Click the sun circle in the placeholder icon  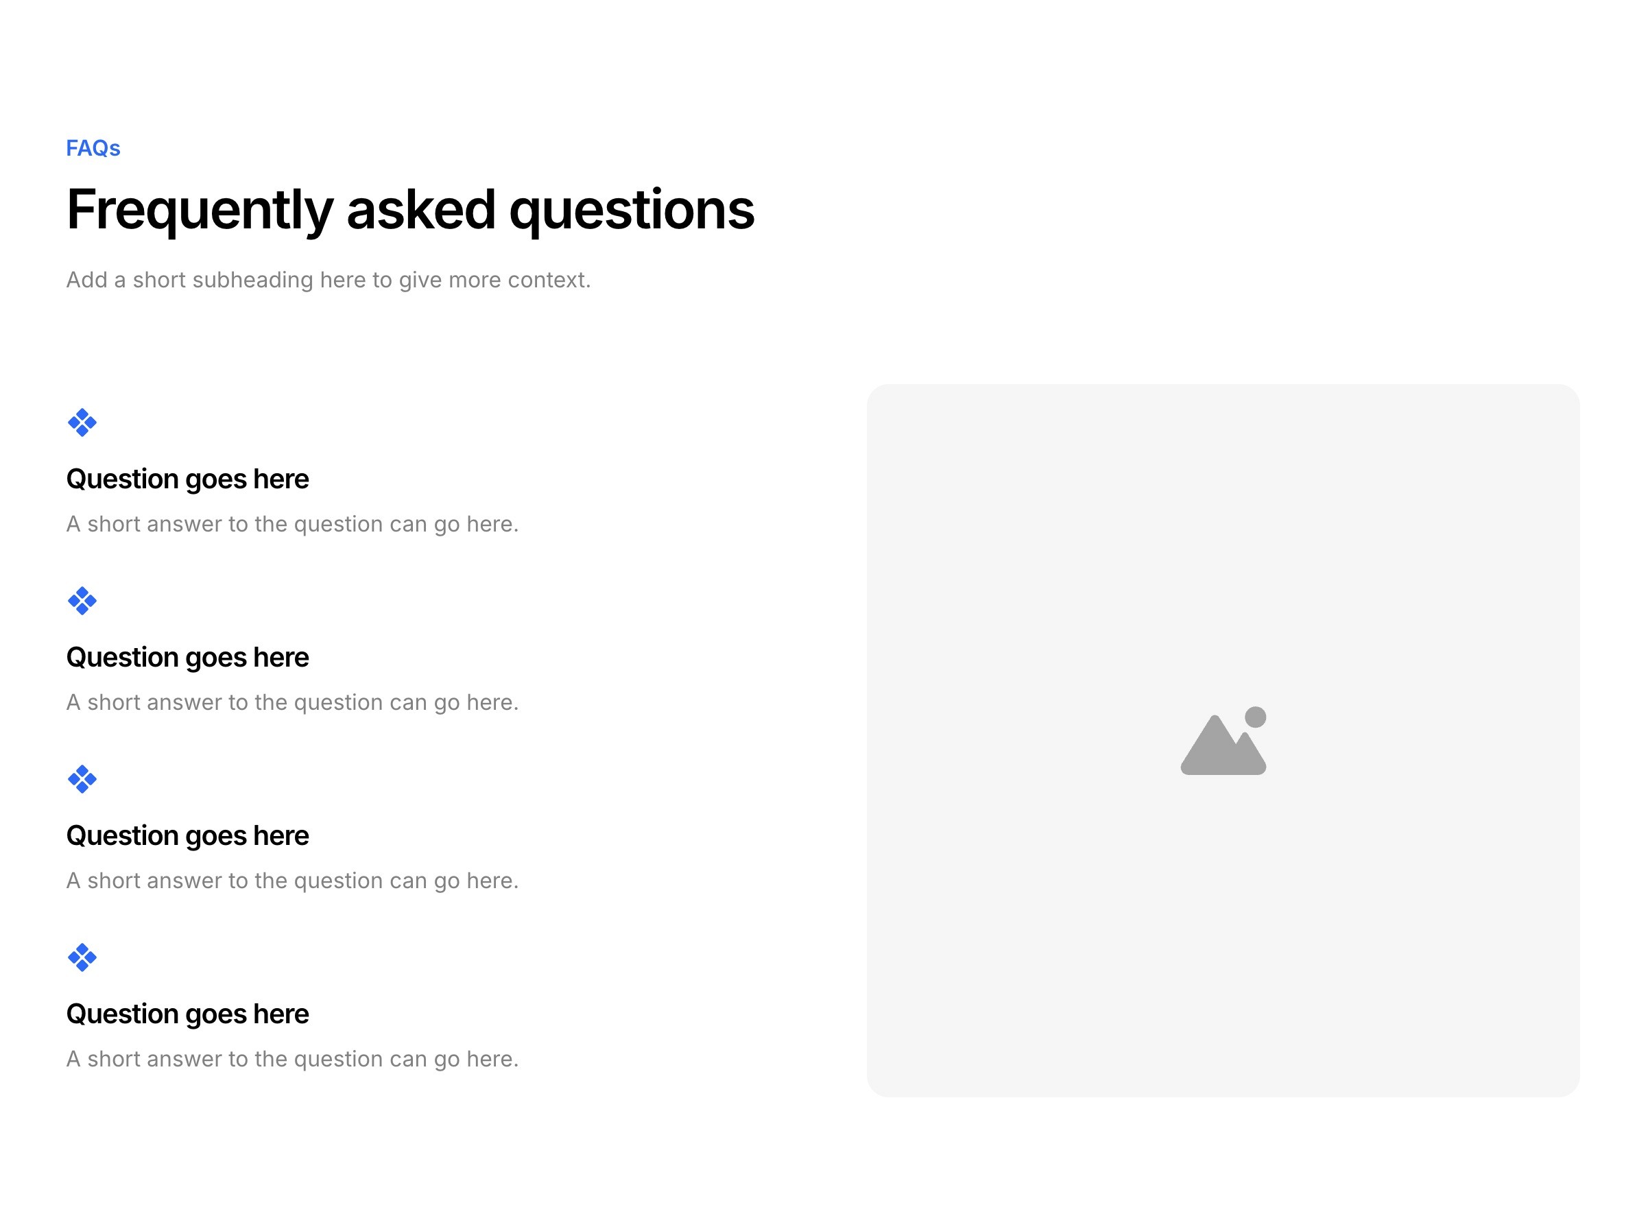[1256, 717]
